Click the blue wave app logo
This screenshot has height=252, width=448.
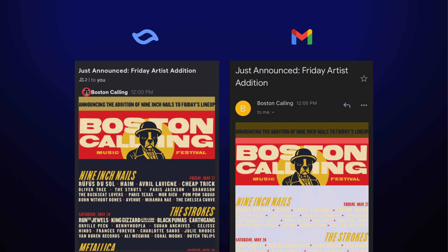(x=145, y=37)
